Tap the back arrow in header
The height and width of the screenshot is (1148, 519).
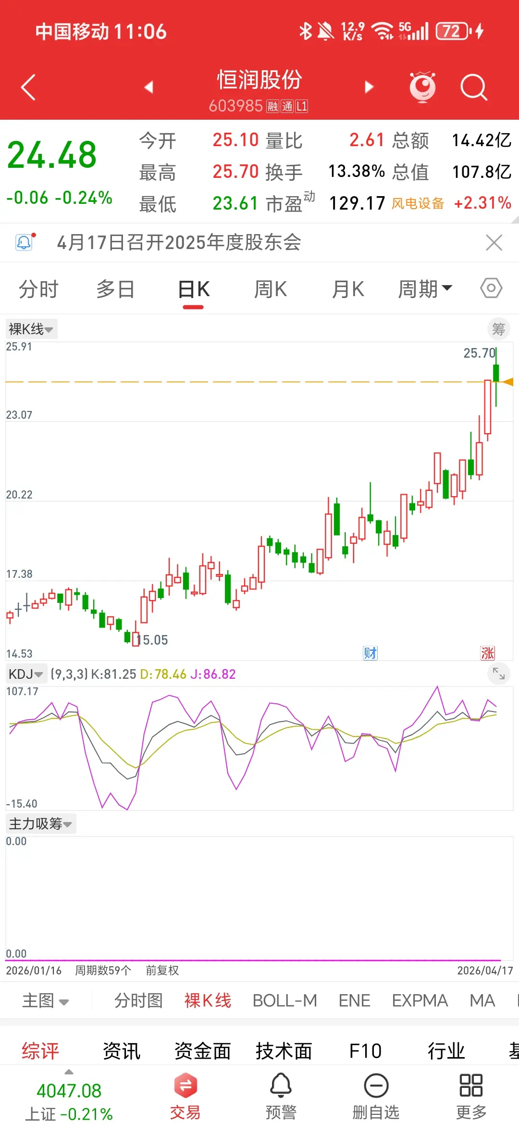click(x=28, y=87)
